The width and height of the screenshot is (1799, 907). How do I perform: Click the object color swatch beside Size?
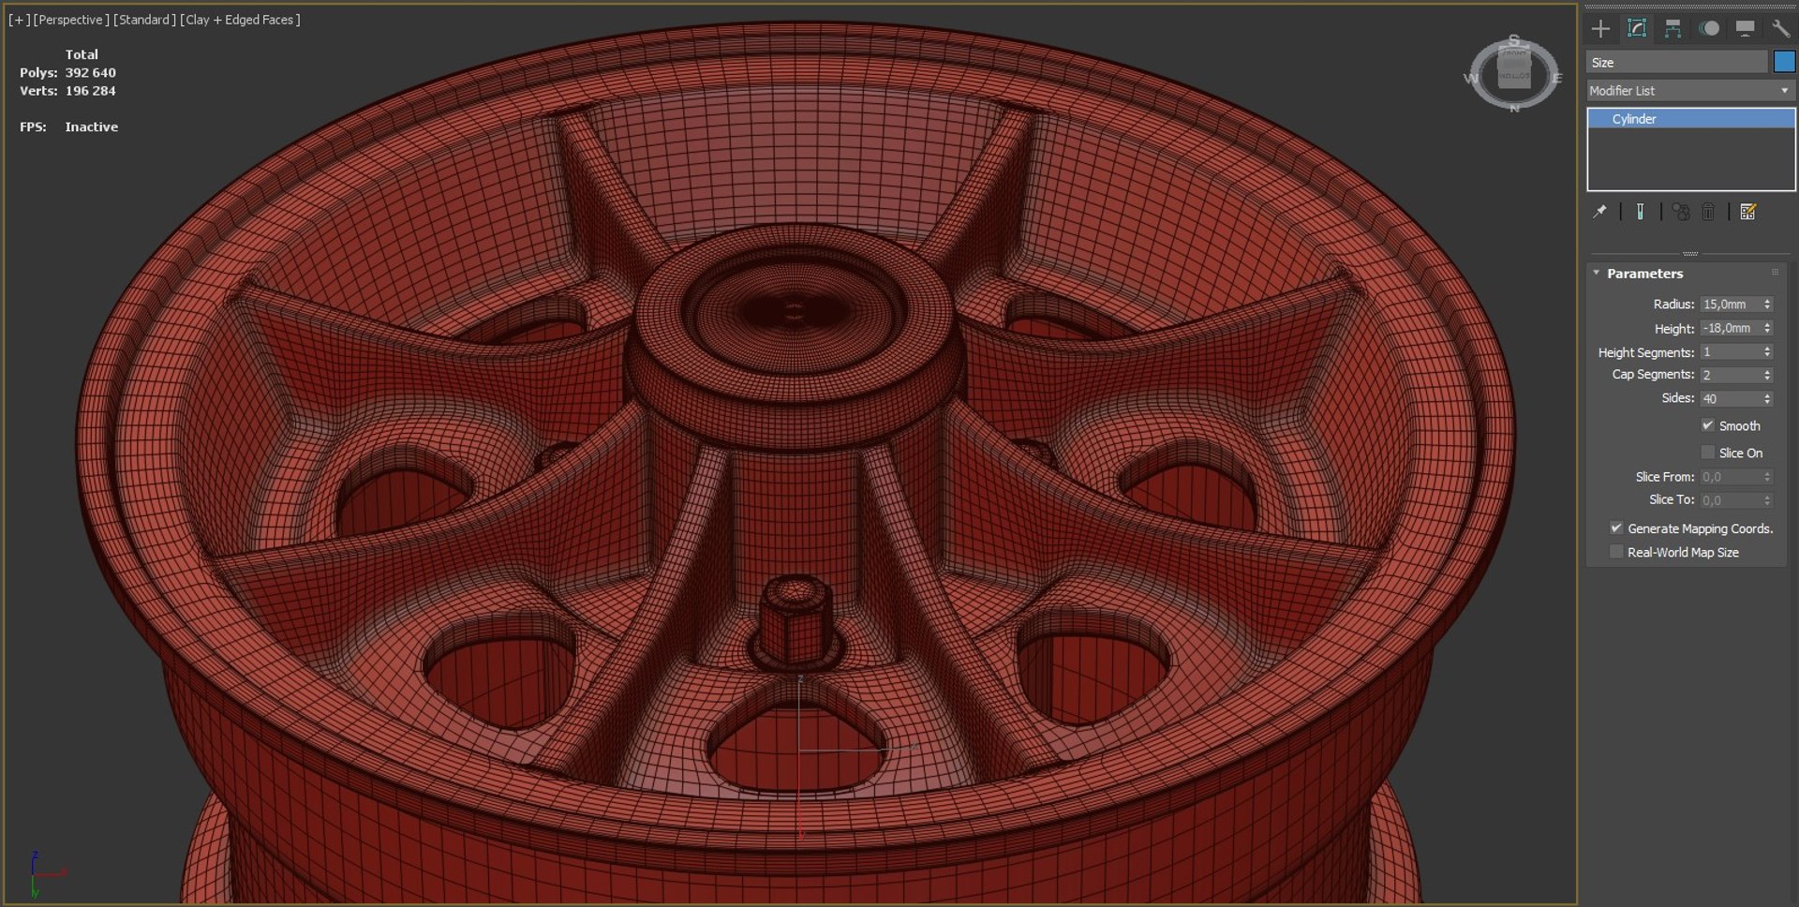click(x=1784, y=62)
